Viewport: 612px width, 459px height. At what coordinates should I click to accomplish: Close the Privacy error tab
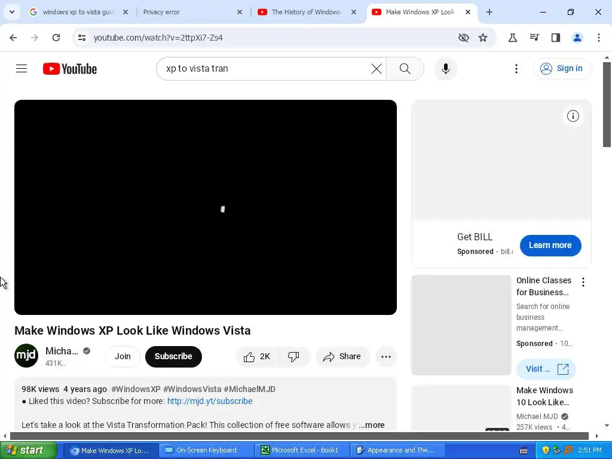[x=240, y=12]
